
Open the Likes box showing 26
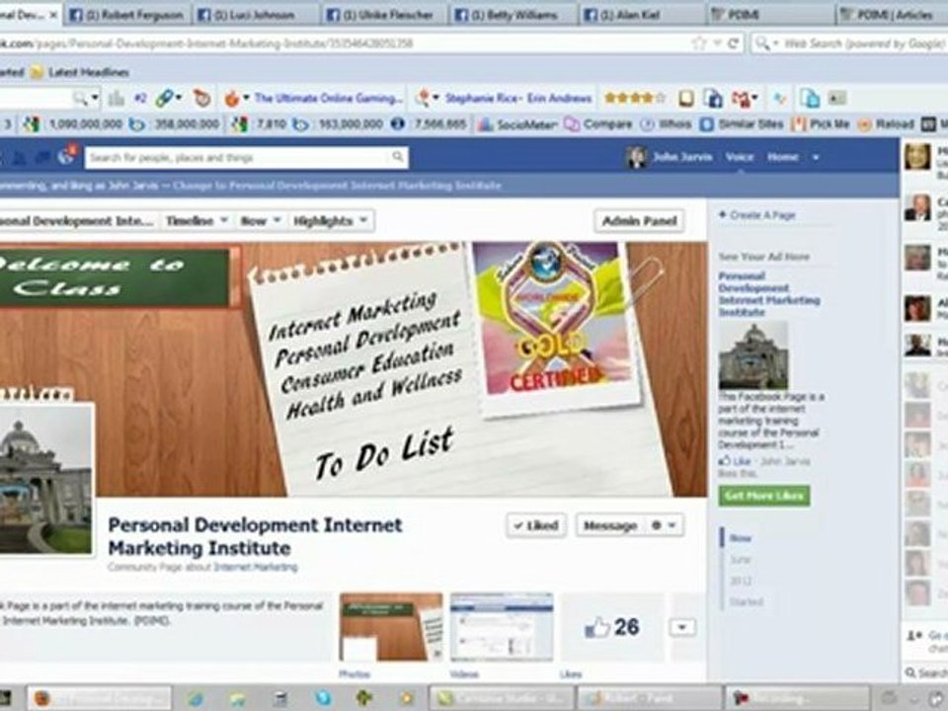pos(612,627)
